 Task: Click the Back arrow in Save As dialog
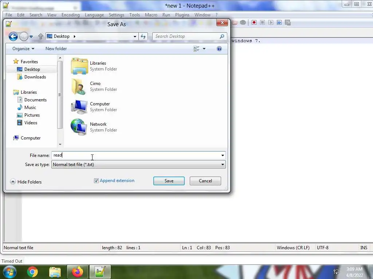pyautogui.click(x=13, y=36)
